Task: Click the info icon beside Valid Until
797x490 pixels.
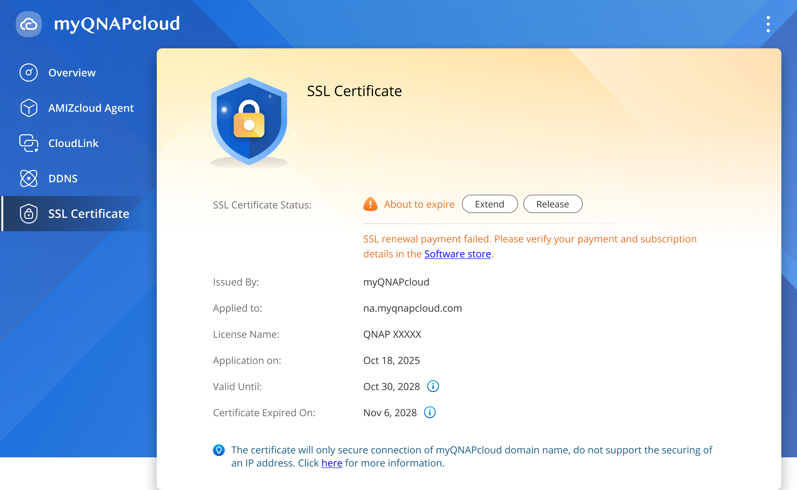Action: coord(433,386)
